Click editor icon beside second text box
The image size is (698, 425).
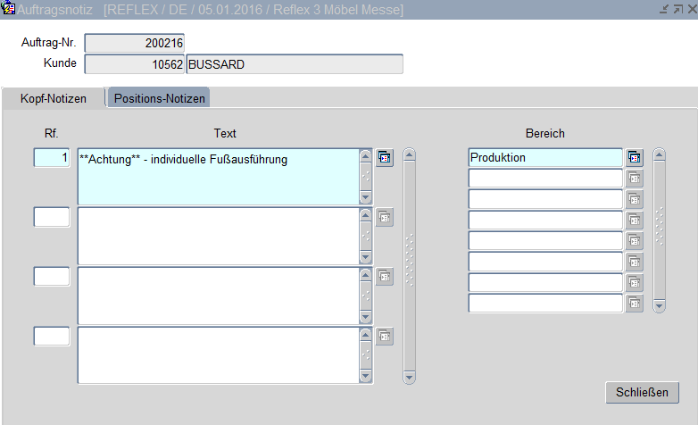(x=385, y=217)
